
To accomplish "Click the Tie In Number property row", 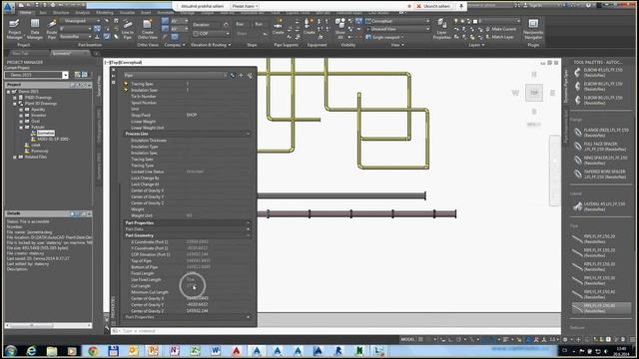I will [187, 96].
